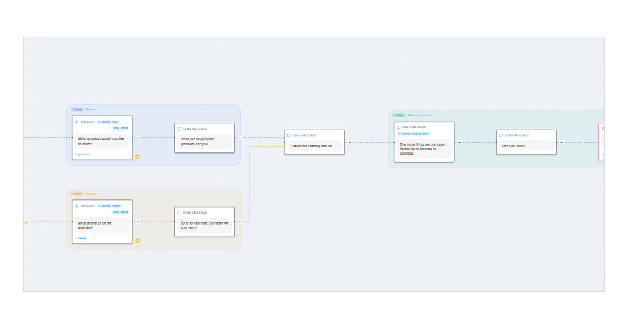Add a step after the 'What seems to be the problem' node
The image size is (628, 329).
tap(137, 222)
